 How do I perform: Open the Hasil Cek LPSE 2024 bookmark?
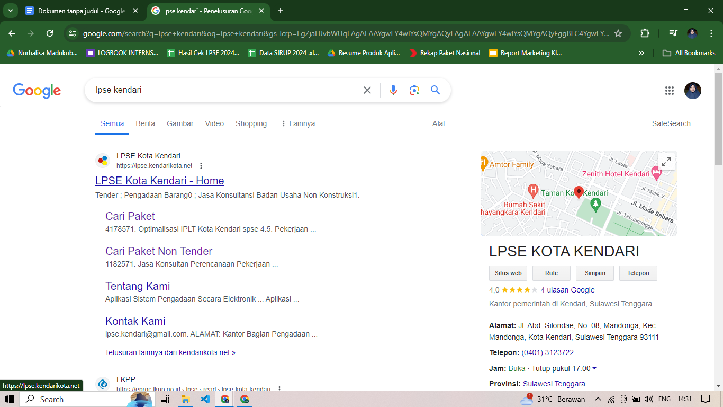pos(203,53)
